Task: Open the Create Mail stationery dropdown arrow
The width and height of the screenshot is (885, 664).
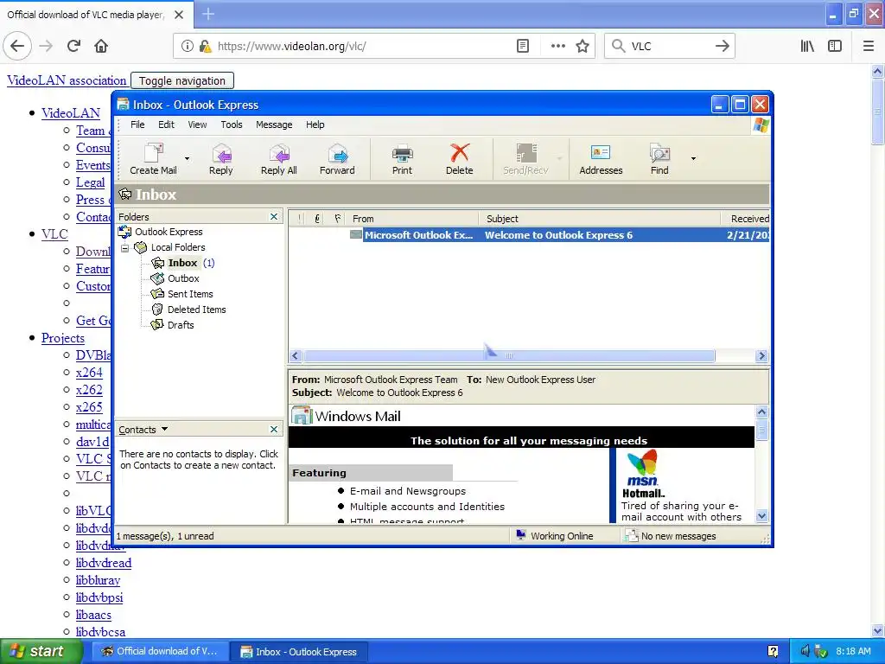Action: 187,159
